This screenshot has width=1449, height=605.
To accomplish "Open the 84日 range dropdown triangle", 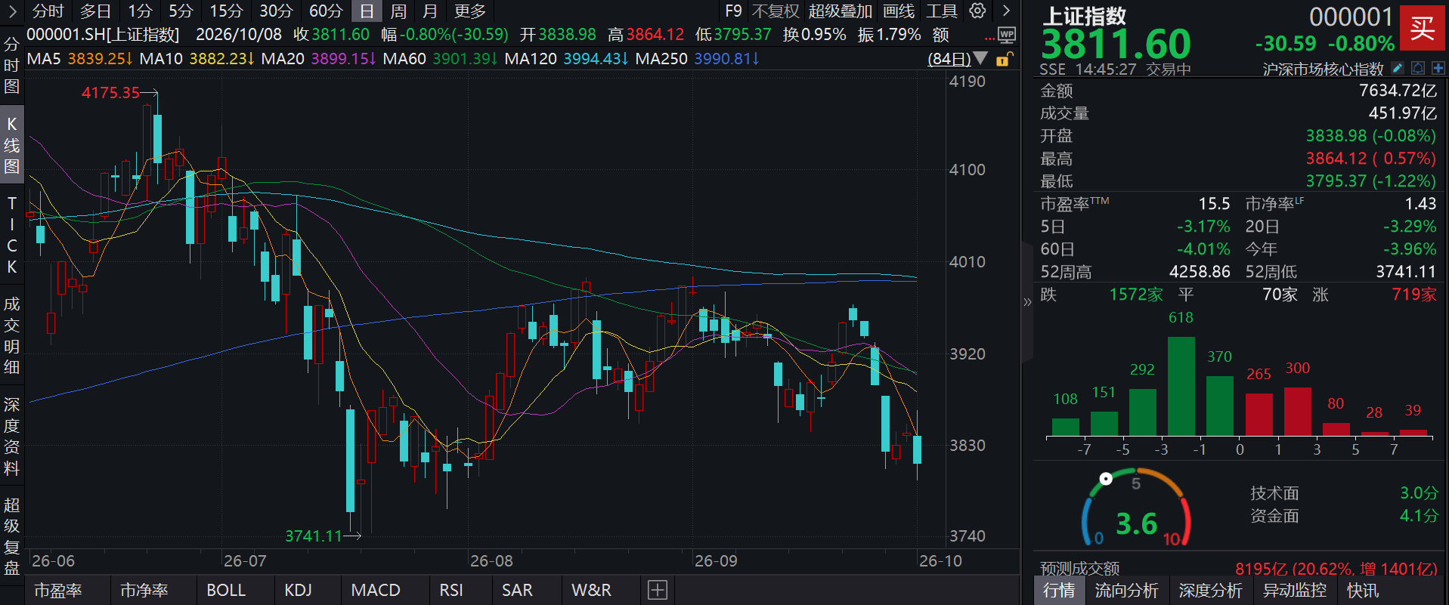I will tap(980, 58).
